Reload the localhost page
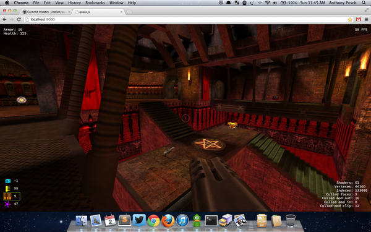Screen dimensions: 371x232 click(x=19, y=19)
